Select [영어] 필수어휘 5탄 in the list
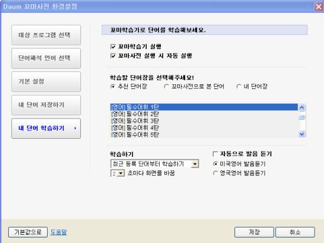The image size is (324, 243). [x=204, y=134]
